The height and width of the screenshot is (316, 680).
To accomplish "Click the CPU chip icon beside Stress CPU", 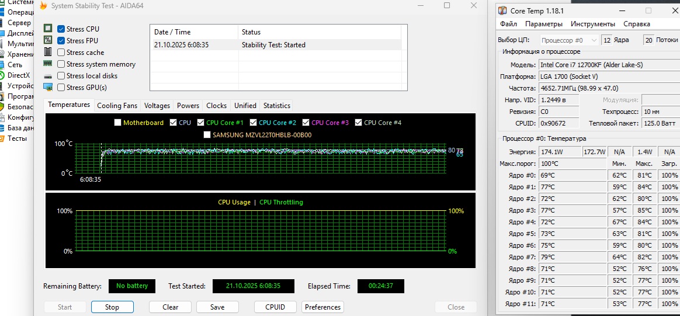I will click(x=48, y=29).
